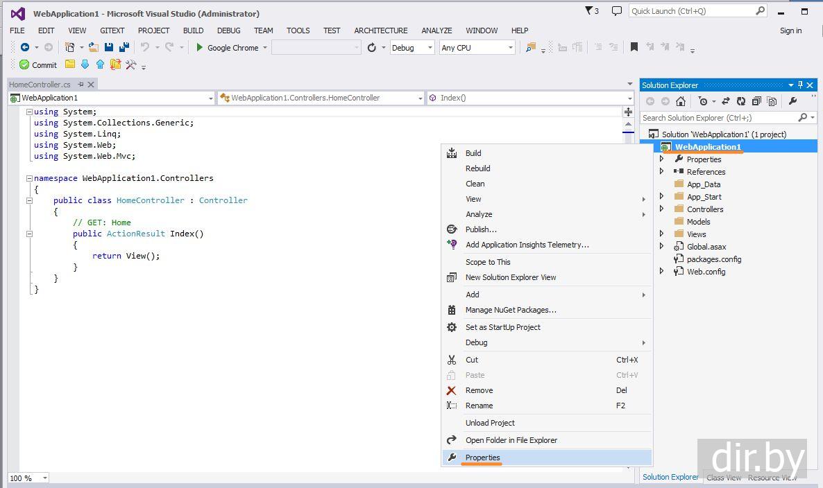Click the green Start debugging play icon

pyautogui.click(x=200, y=47)
